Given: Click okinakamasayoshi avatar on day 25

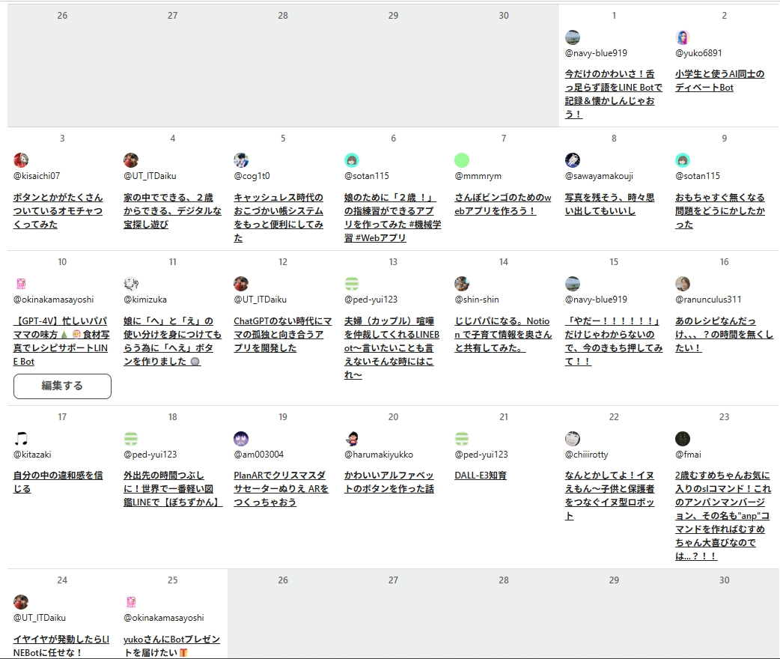Looking at the screenshot, I should coord(131,602).
